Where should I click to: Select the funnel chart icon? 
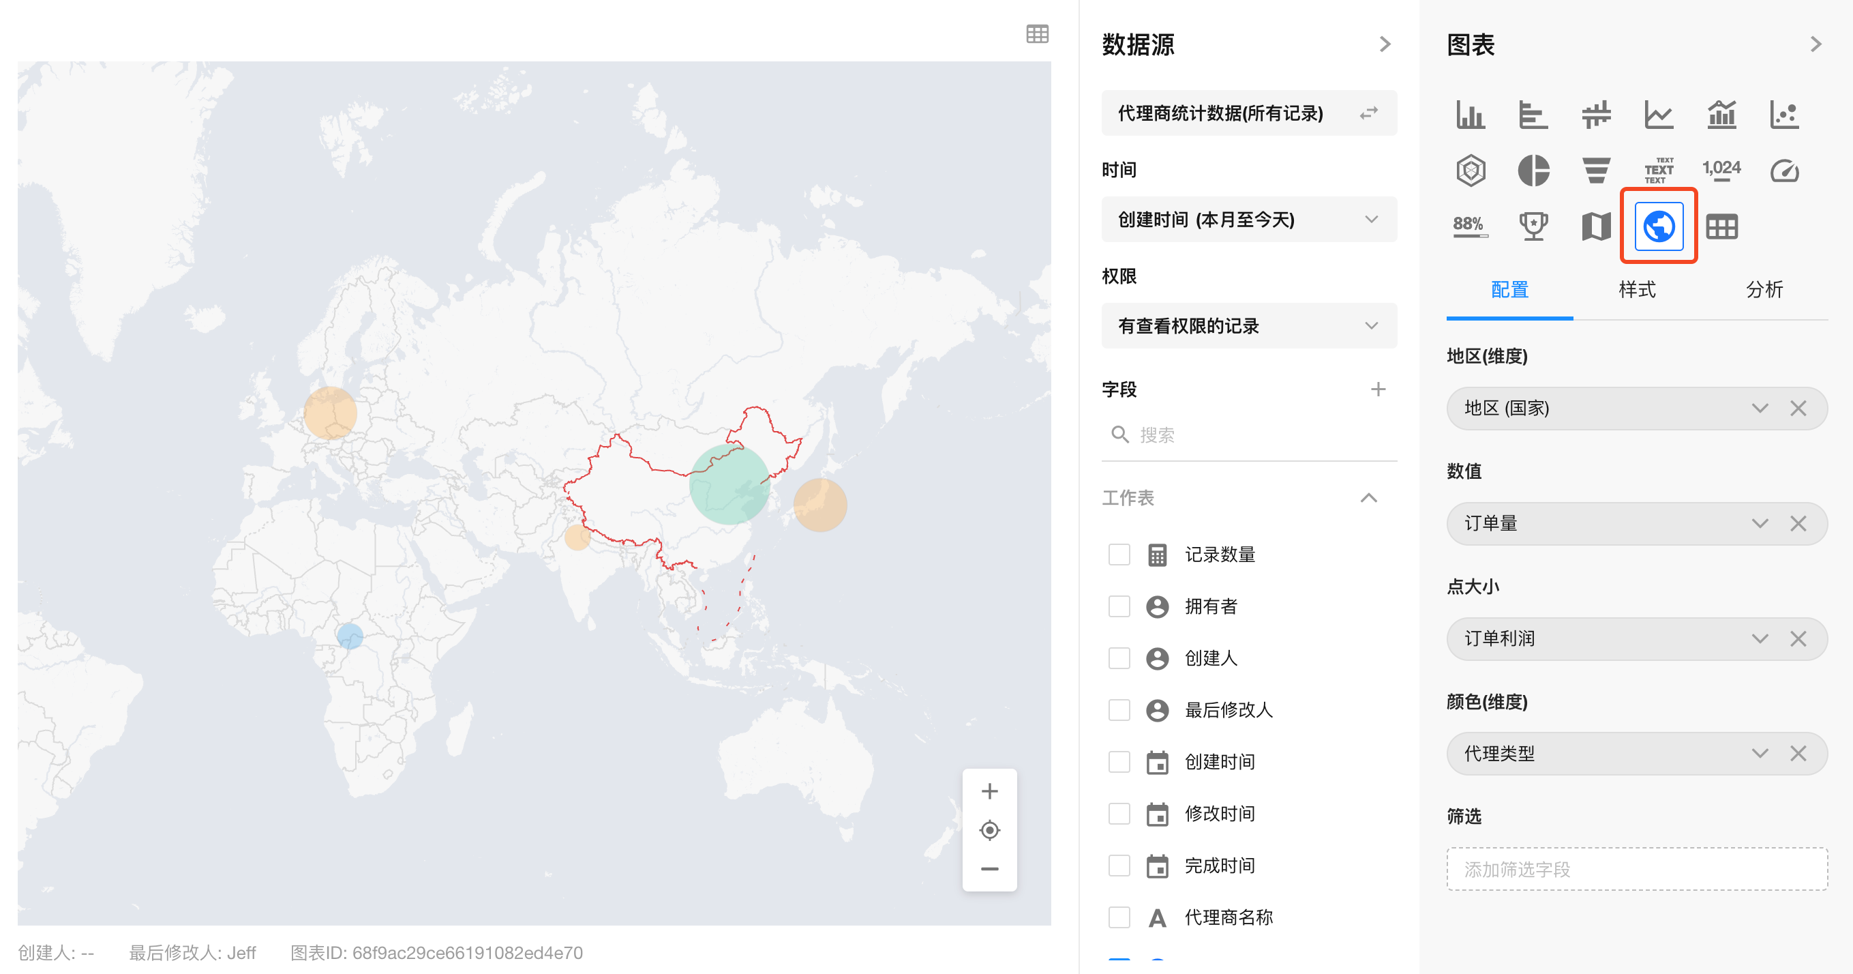pos(1595,171)
